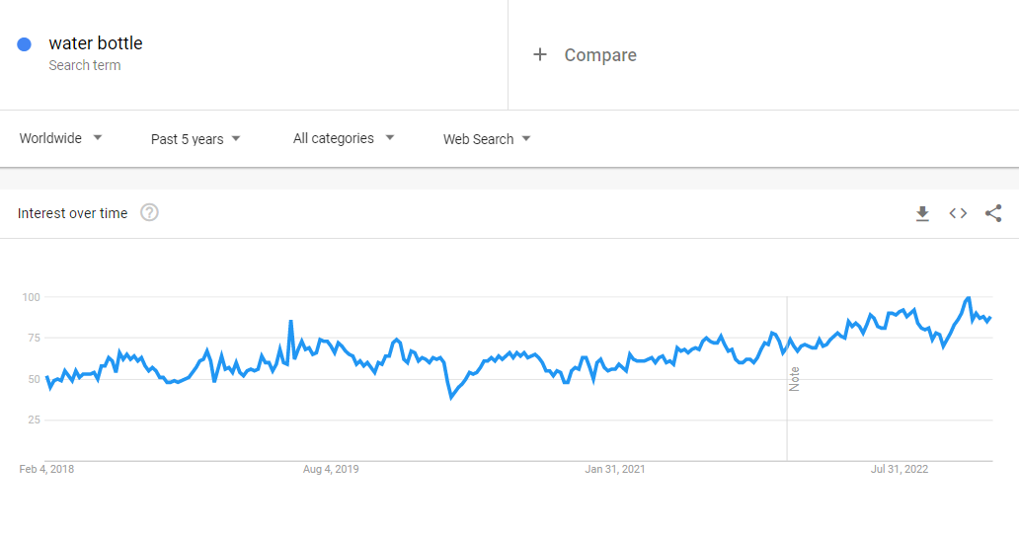Download the Interest over time CSV
Viewport: 1019px width, 535px height.
tap(922, 213)
